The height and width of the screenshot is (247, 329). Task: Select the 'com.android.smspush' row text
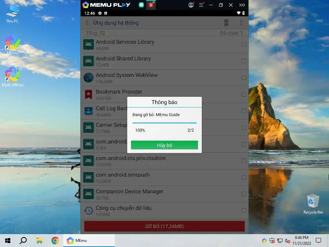click(123, 175)
